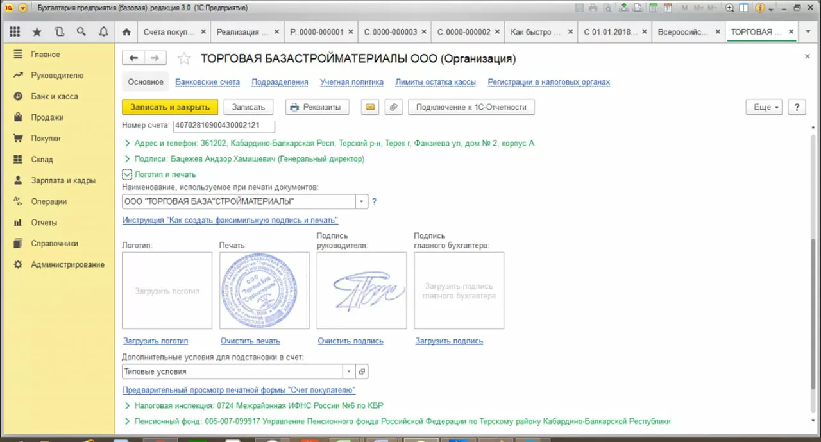Expand the Налоговая инспекция section
Viewport: 821px width, 442px height.
point(127,405)
